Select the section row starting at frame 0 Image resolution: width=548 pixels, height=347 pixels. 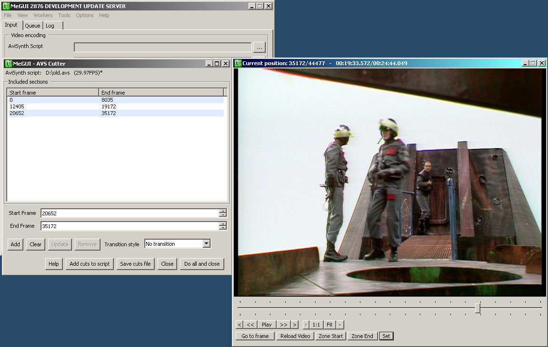coord(115,100)
